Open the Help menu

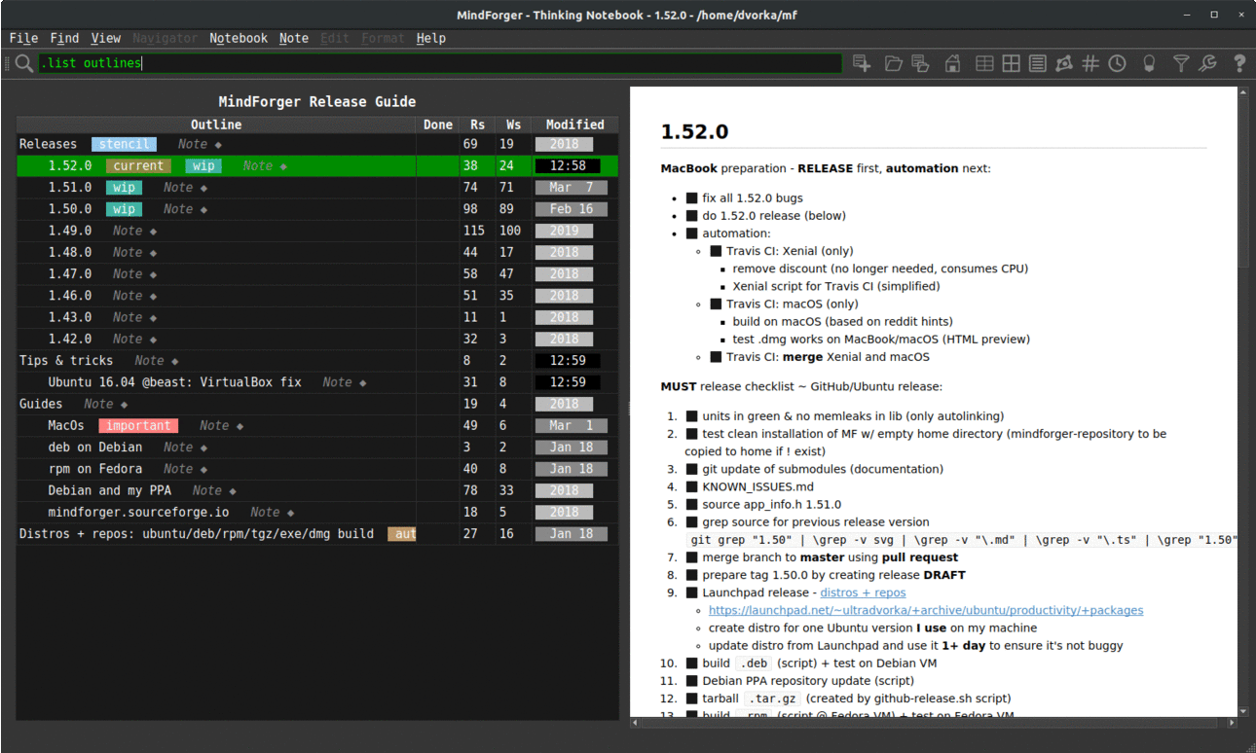coord(430,38)
